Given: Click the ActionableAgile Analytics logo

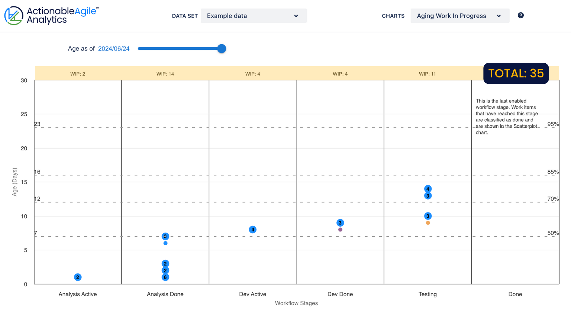Looking at the screenshot, I should pyautogui.click(x=51, y=15).
